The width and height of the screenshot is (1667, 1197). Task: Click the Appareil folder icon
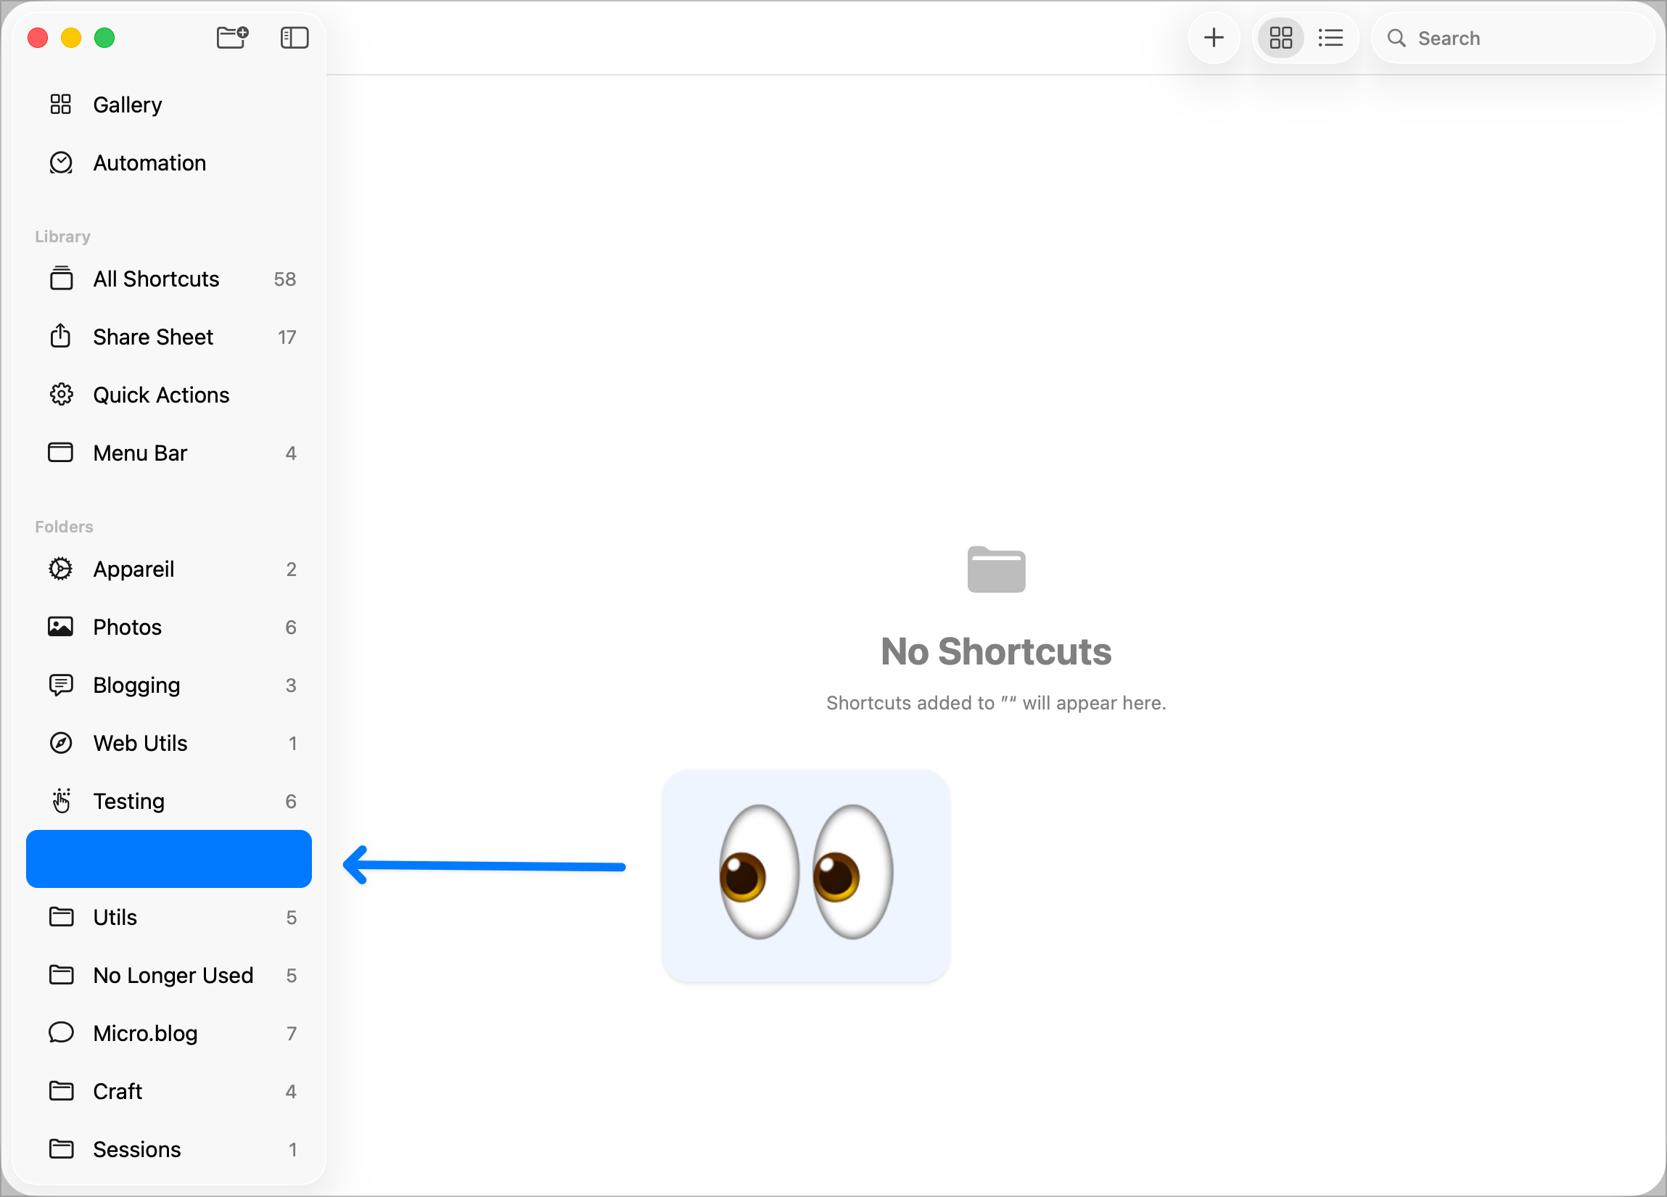coord(61,568)
